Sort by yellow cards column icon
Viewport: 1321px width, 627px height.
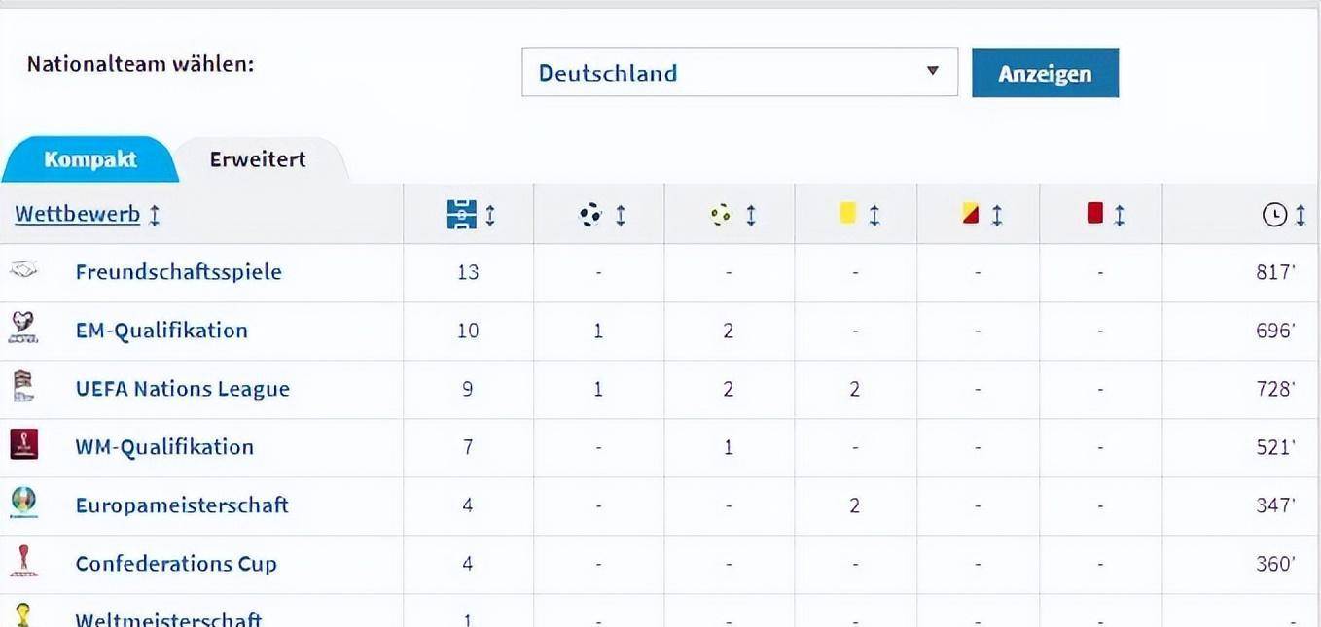point(847,213)
